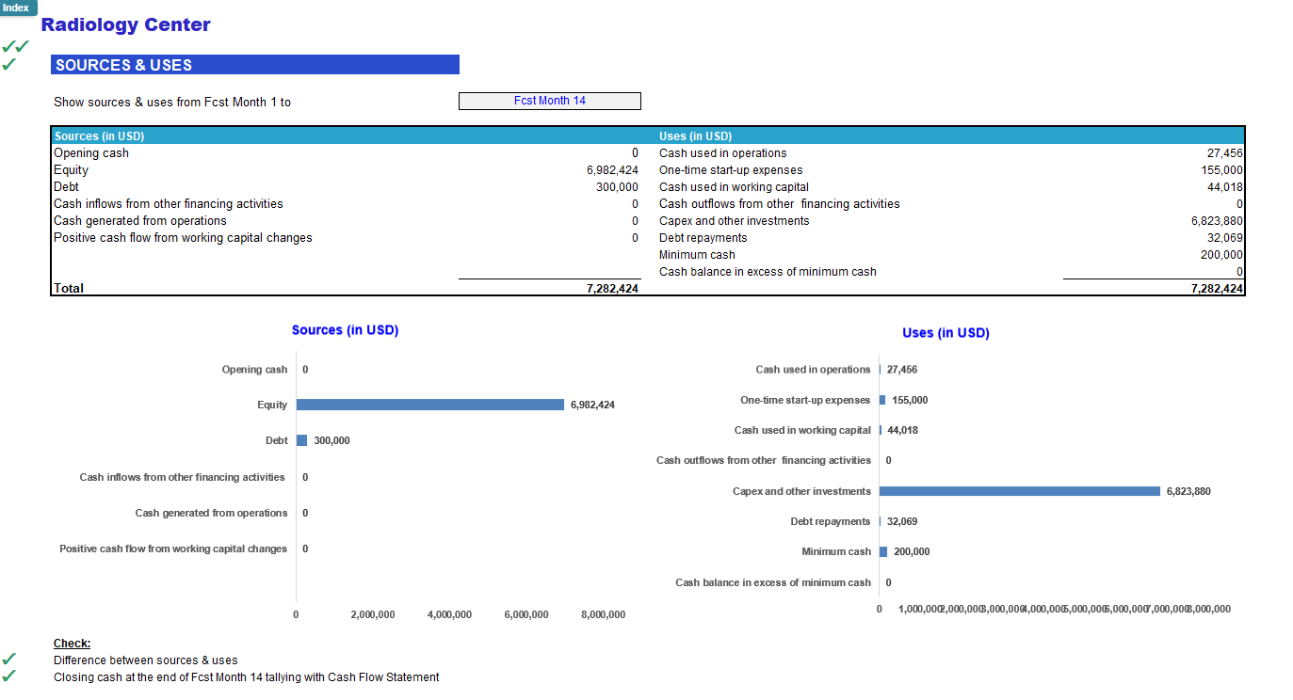1293x700 pixels.
Task: Select Sources total 7,282,424 under Debt column
Action: [612, 289]
